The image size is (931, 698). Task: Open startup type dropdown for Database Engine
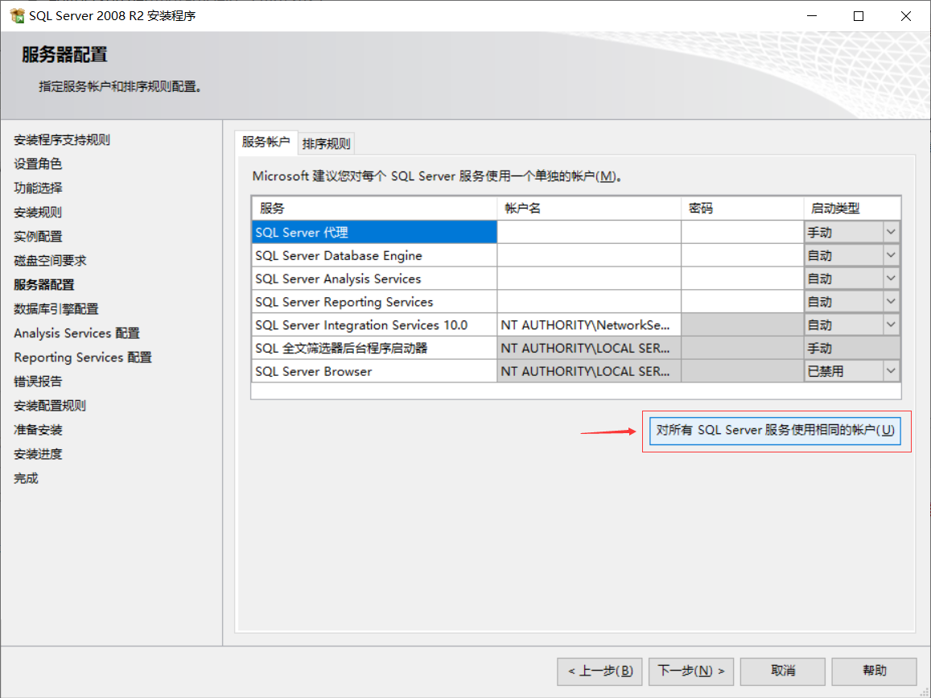[891, 255]
